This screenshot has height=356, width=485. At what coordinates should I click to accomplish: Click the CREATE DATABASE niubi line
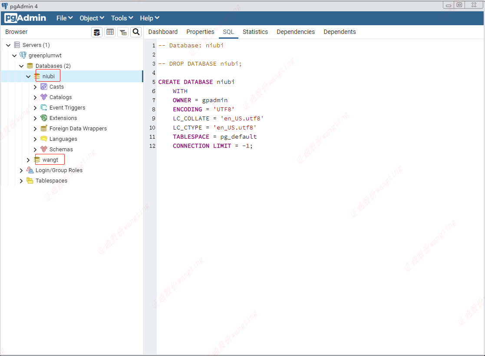196,82
